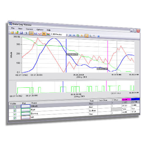The width and height of the screenshot is (147, 147).
Task: Uncheck the Visible checkbox for Fuel
Action: pyautogui.click(x=15, y=111)
